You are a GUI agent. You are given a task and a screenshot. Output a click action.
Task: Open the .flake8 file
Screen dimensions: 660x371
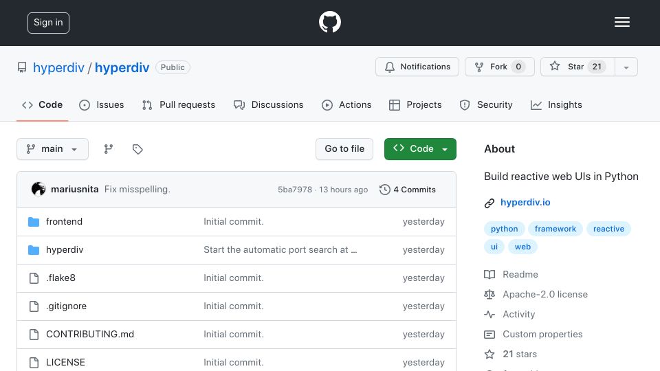pos(60,278)
